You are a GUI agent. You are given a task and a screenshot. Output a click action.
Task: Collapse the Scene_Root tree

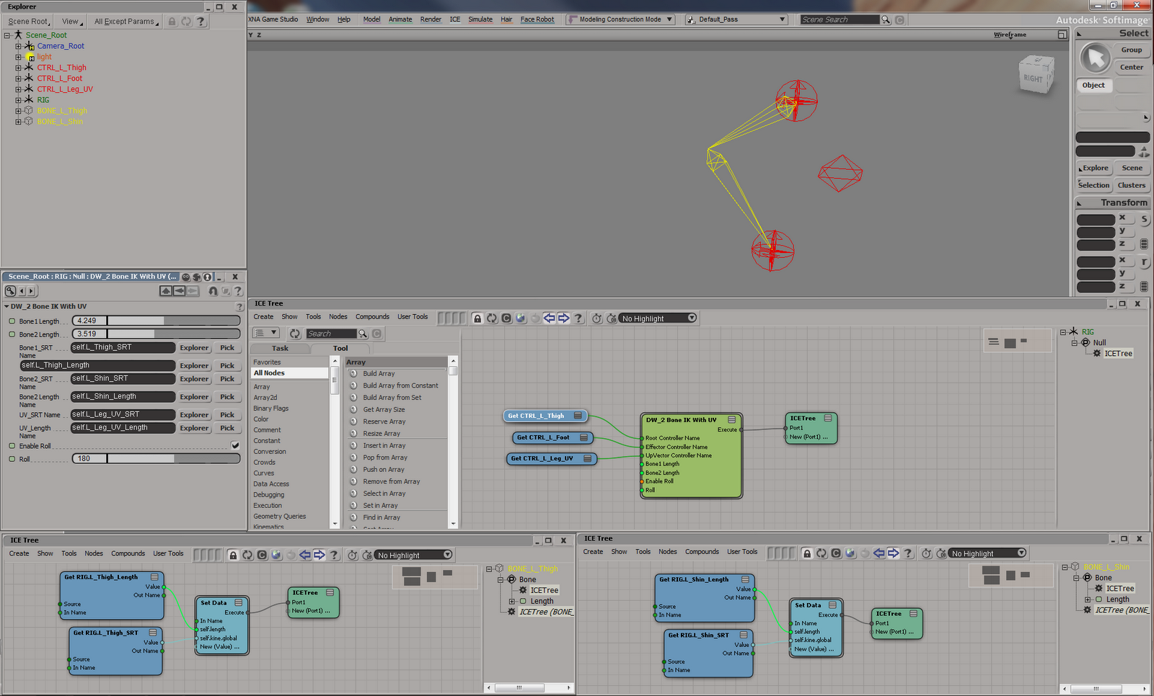(7, 35)
